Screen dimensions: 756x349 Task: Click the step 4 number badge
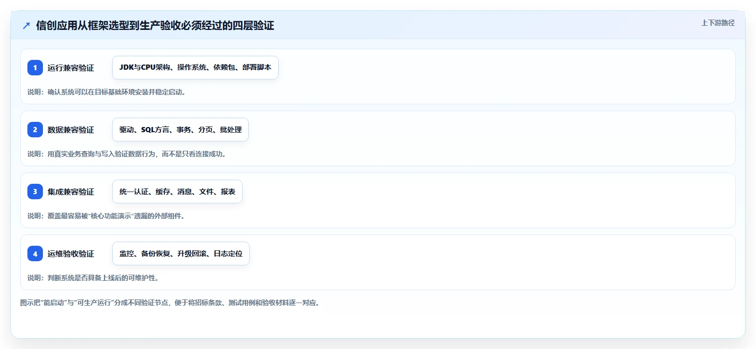(35, 253)
